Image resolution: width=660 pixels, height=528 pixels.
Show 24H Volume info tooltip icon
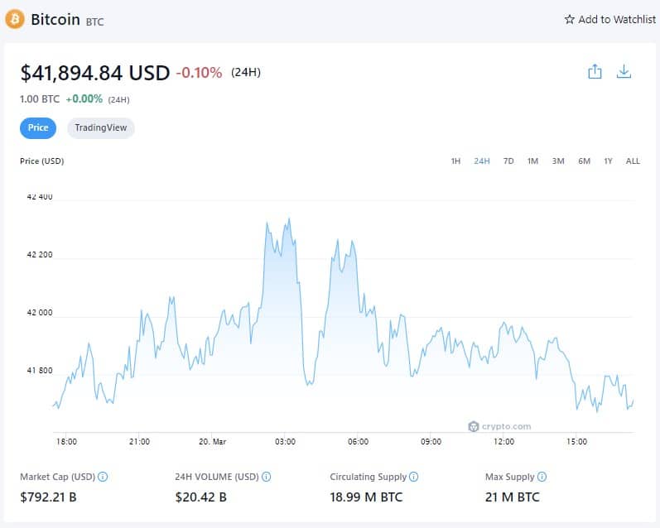(266, 477)
